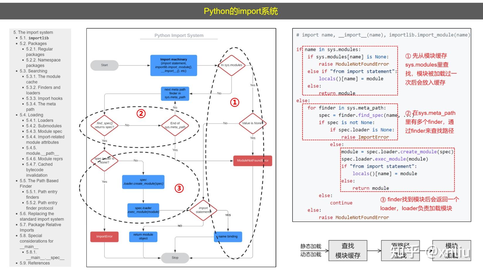Click the 'In sys.modules' decision diamond
This screenshot has width=483, height=272.
pos(232,65)
